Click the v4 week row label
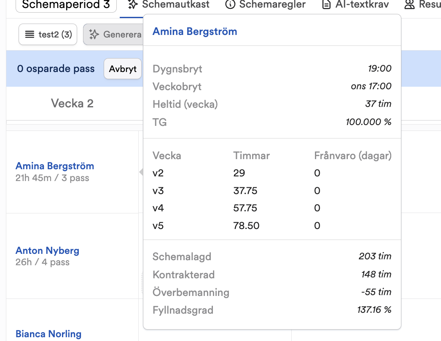441x341 pixels. (x=158, y=208)
